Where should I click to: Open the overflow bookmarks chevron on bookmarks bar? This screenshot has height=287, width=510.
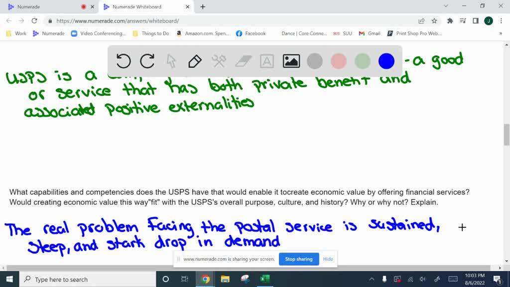coord(503,33)
